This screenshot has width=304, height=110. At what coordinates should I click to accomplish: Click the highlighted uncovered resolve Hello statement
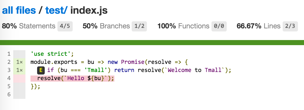click(72, 79)
